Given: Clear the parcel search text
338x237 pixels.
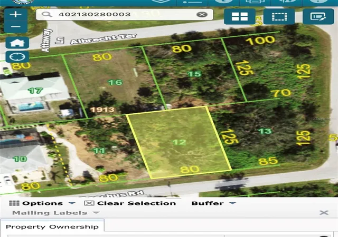Looking at the screenshot, I should [x=202, y=14].
